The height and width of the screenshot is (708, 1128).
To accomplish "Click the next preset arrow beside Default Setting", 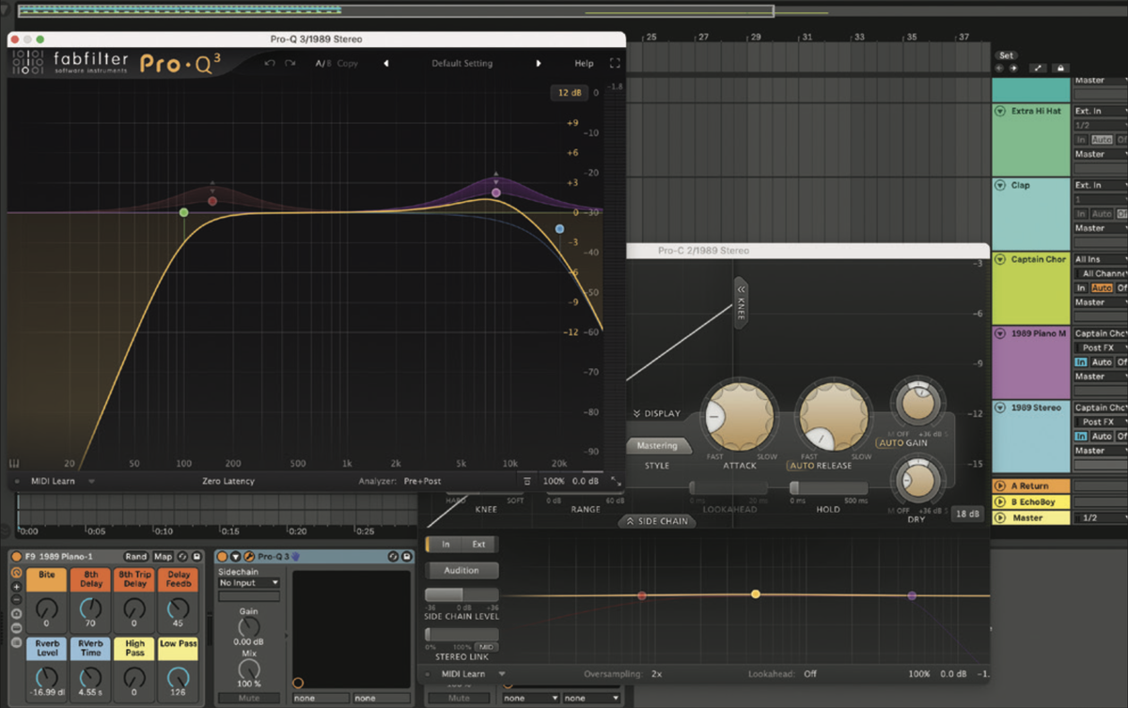I will pyautogui.click(x=539, y=63).
